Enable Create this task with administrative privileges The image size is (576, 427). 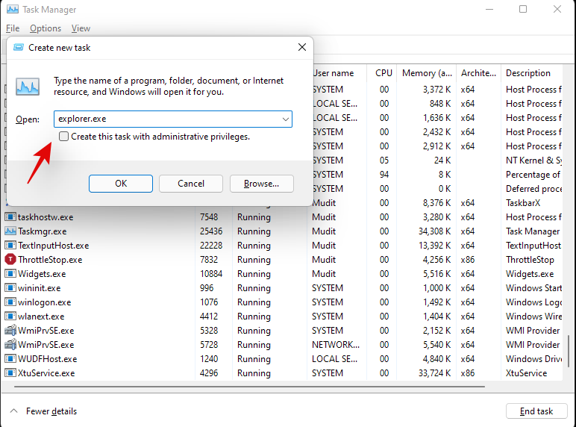64,137
